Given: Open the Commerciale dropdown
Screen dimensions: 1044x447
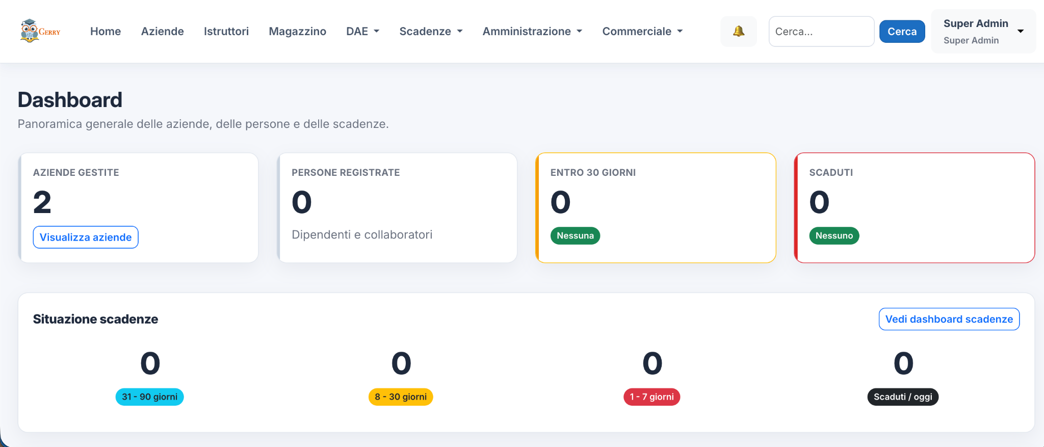Looking at the screenshot, I should click(643, 31).
